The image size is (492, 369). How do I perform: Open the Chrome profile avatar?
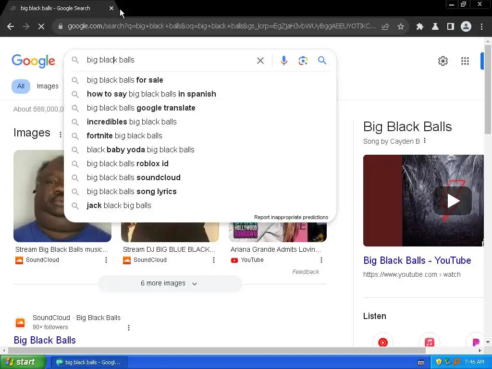coord(466,27)
